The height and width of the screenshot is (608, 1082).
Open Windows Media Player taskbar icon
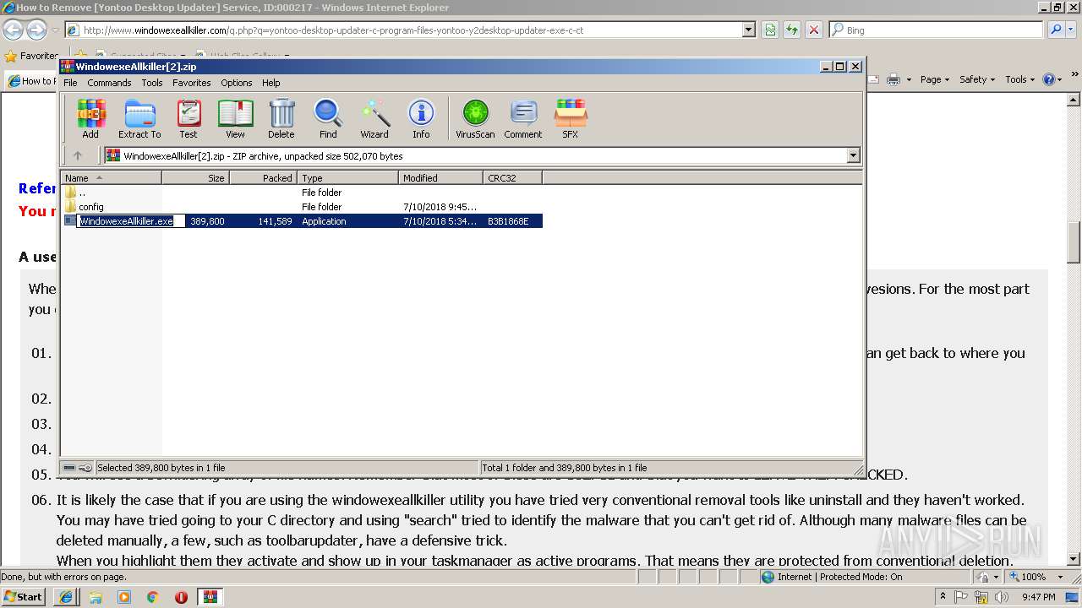[124, 597]
